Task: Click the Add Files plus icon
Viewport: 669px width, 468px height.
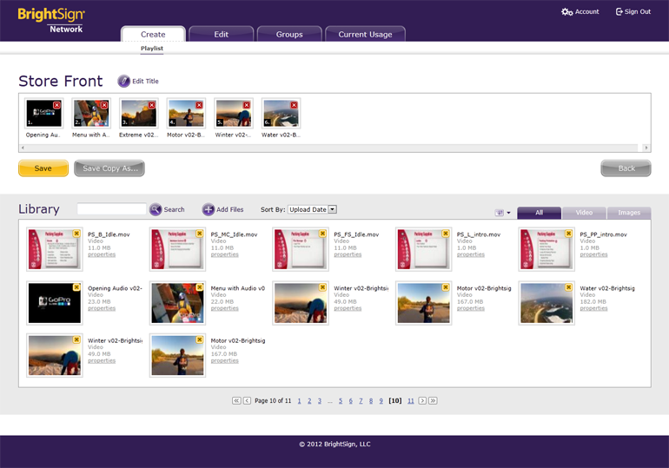Action: pos(209,209)
